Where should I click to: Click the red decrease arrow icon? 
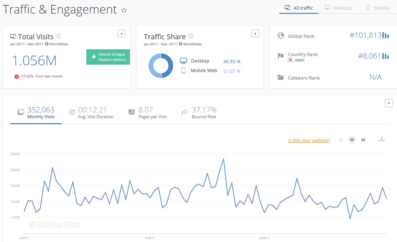(x=16, y=76)
